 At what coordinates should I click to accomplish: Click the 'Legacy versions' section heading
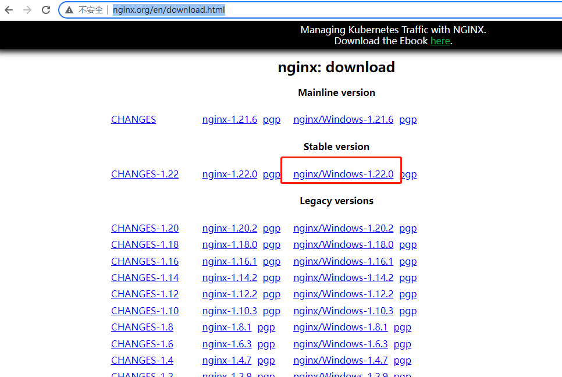click(x=336, y=201)
